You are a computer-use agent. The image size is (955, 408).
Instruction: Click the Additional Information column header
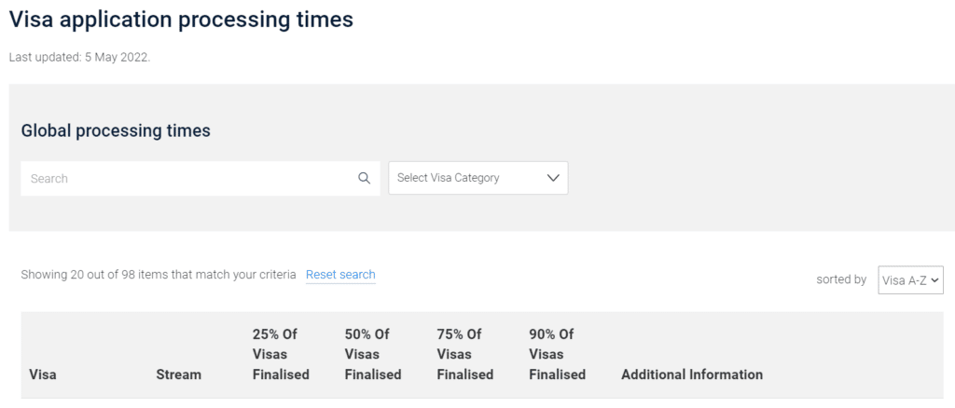(692, 374)
